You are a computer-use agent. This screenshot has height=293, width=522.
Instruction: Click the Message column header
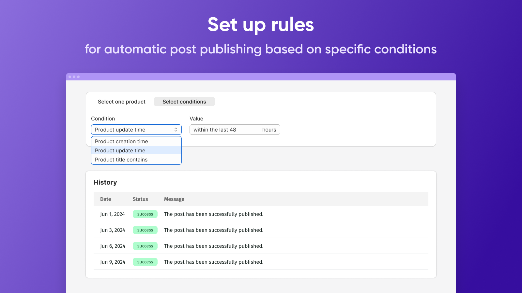[174, 199]
